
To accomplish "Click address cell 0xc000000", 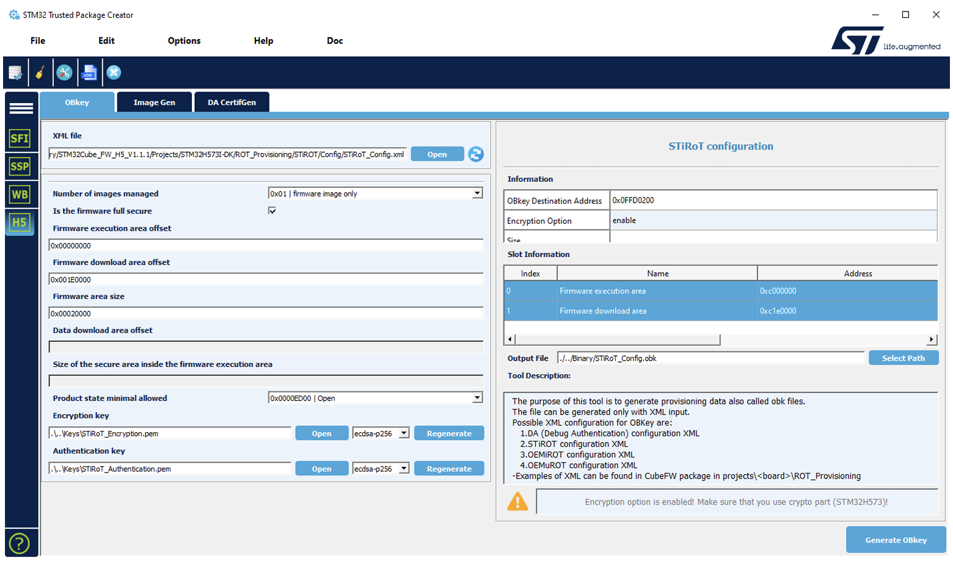I will [x=847, y=291].
